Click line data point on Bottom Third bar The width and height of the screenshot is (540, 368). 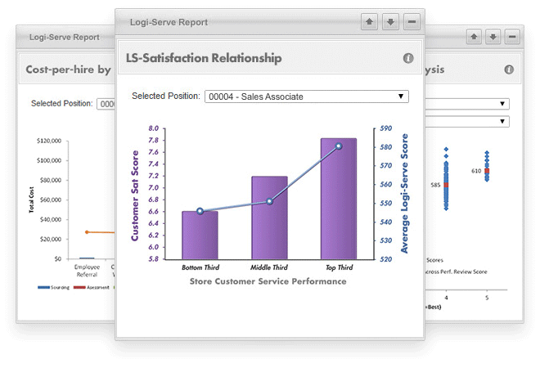[200, 211]
